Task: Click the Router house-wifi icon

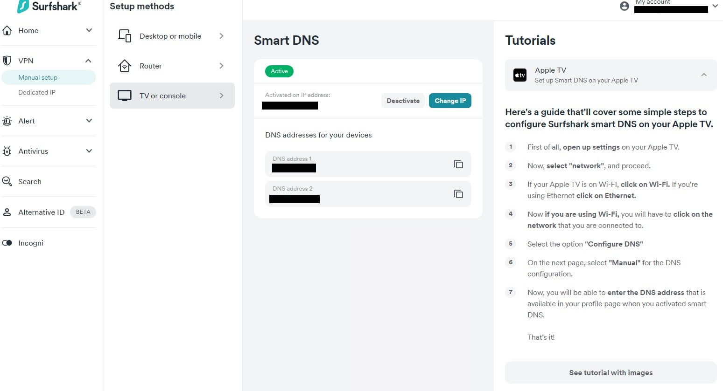Action: 125,66
